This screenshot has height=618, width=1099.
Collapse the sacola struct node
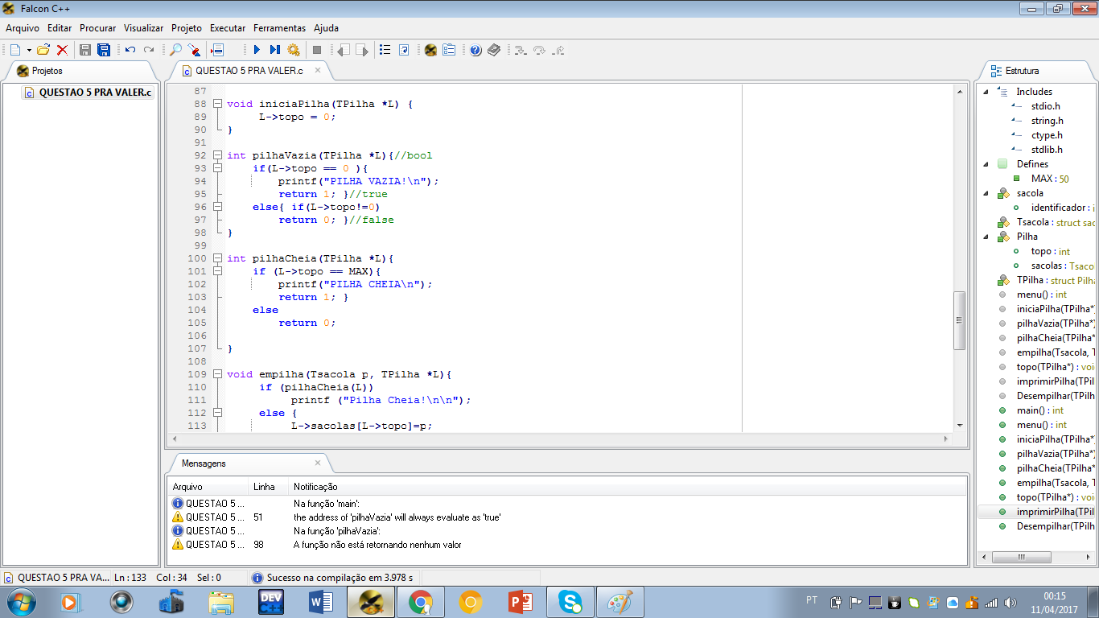point(986,192)
